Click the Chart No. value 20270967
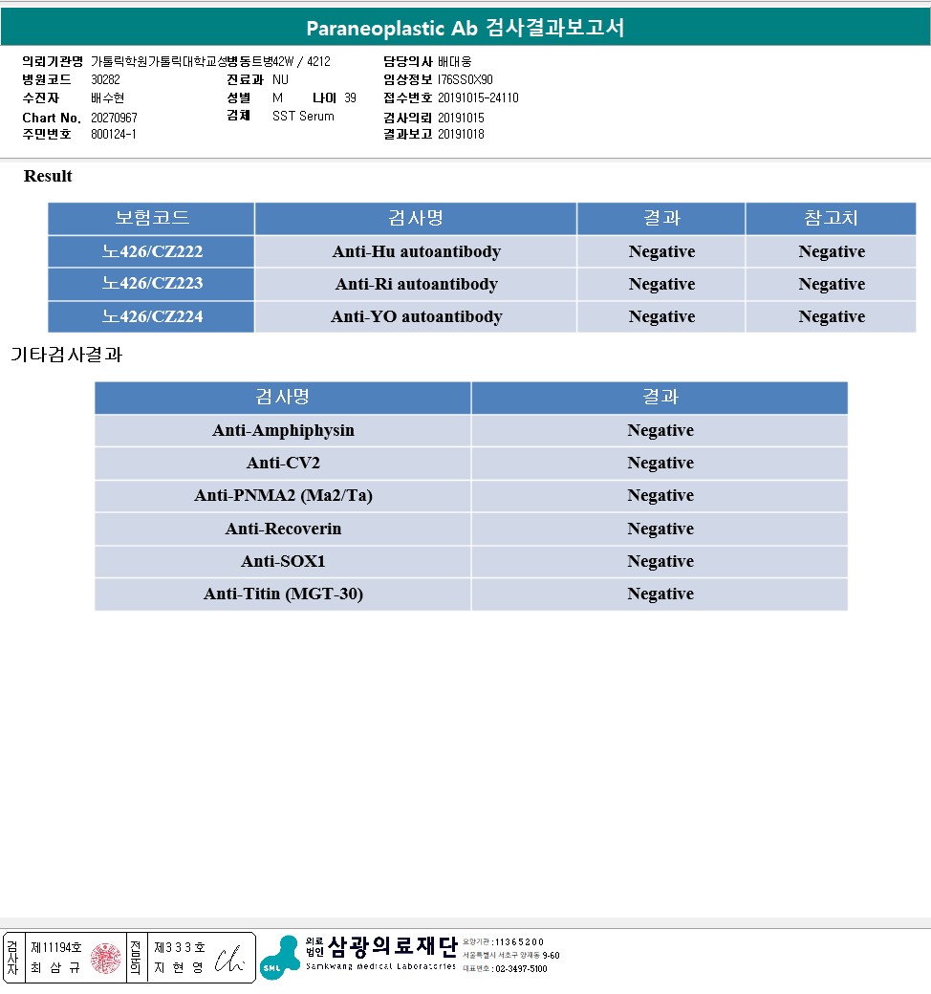931x994 pixels. coord(114,118)
